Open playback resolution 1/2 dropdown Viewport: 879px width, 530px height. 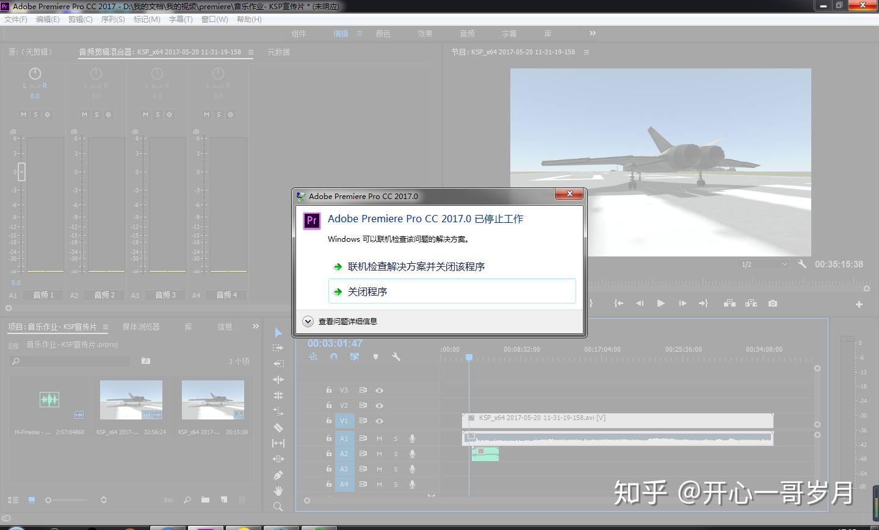(764, 264)
